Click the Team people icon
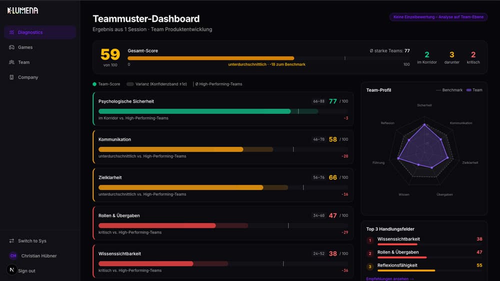500x281 pixels. point(12,62)
